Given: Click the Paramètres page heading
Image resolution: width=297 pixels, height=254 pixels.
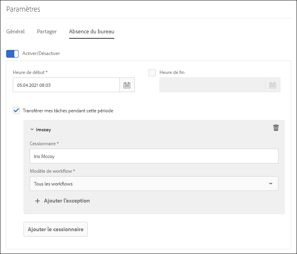Looking at the screenshot, I should click(x=23, y=9).
